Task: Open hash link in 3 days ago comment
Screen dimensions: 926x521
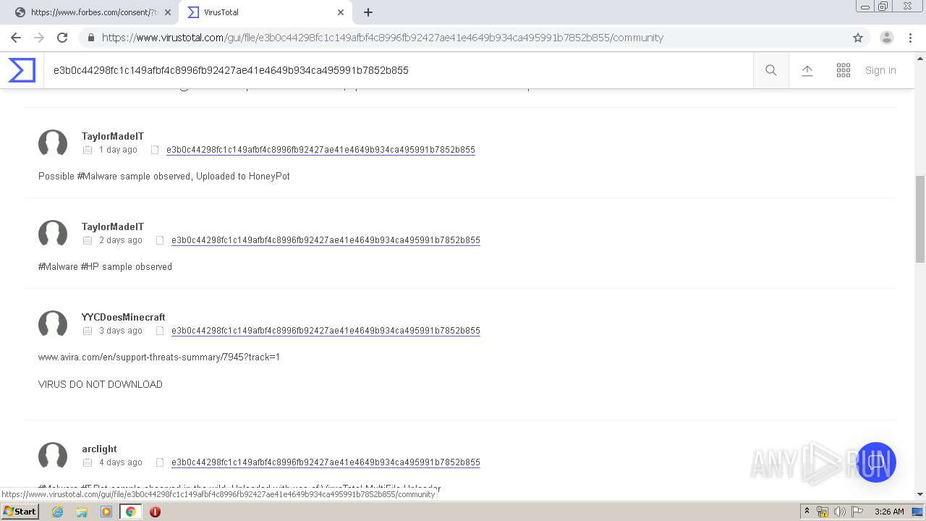Action: coord(326,331)
